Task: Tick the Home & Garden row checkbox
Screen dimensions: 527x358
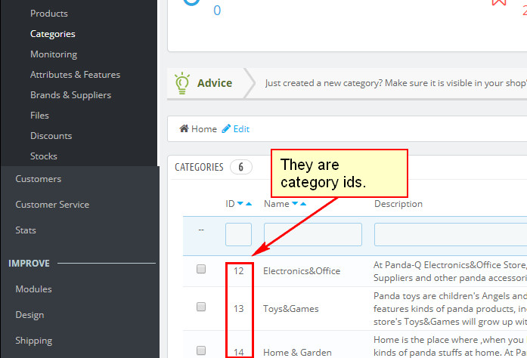Action: click(x=201, y=350)
